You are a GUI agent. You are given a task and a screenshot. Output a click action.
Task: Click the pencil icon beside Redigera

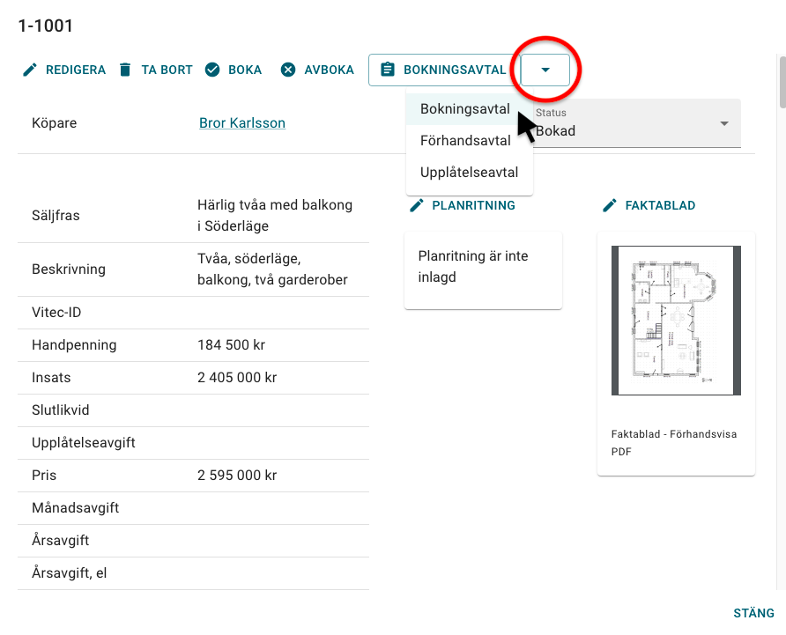tap(30, 70)
